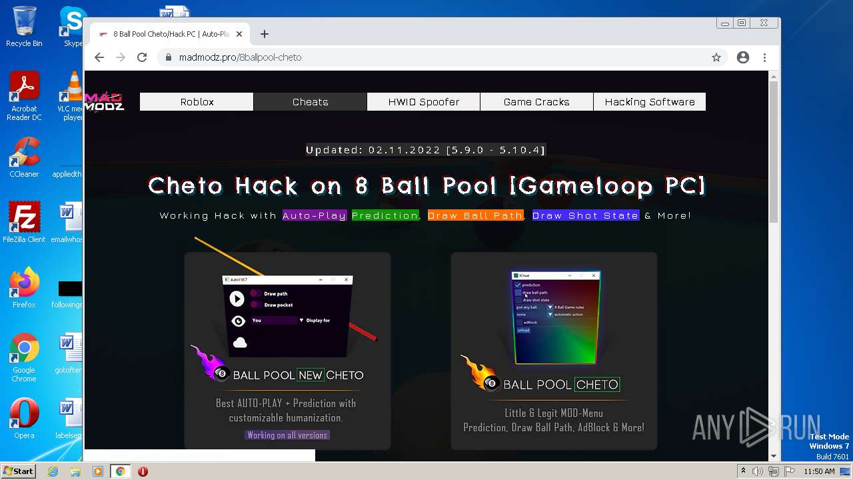Open Google Chrome desktop shortcut

(24, 357)
